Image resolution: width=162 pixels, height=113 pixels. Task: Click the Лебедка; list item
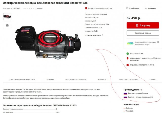[x=129, y=108]
